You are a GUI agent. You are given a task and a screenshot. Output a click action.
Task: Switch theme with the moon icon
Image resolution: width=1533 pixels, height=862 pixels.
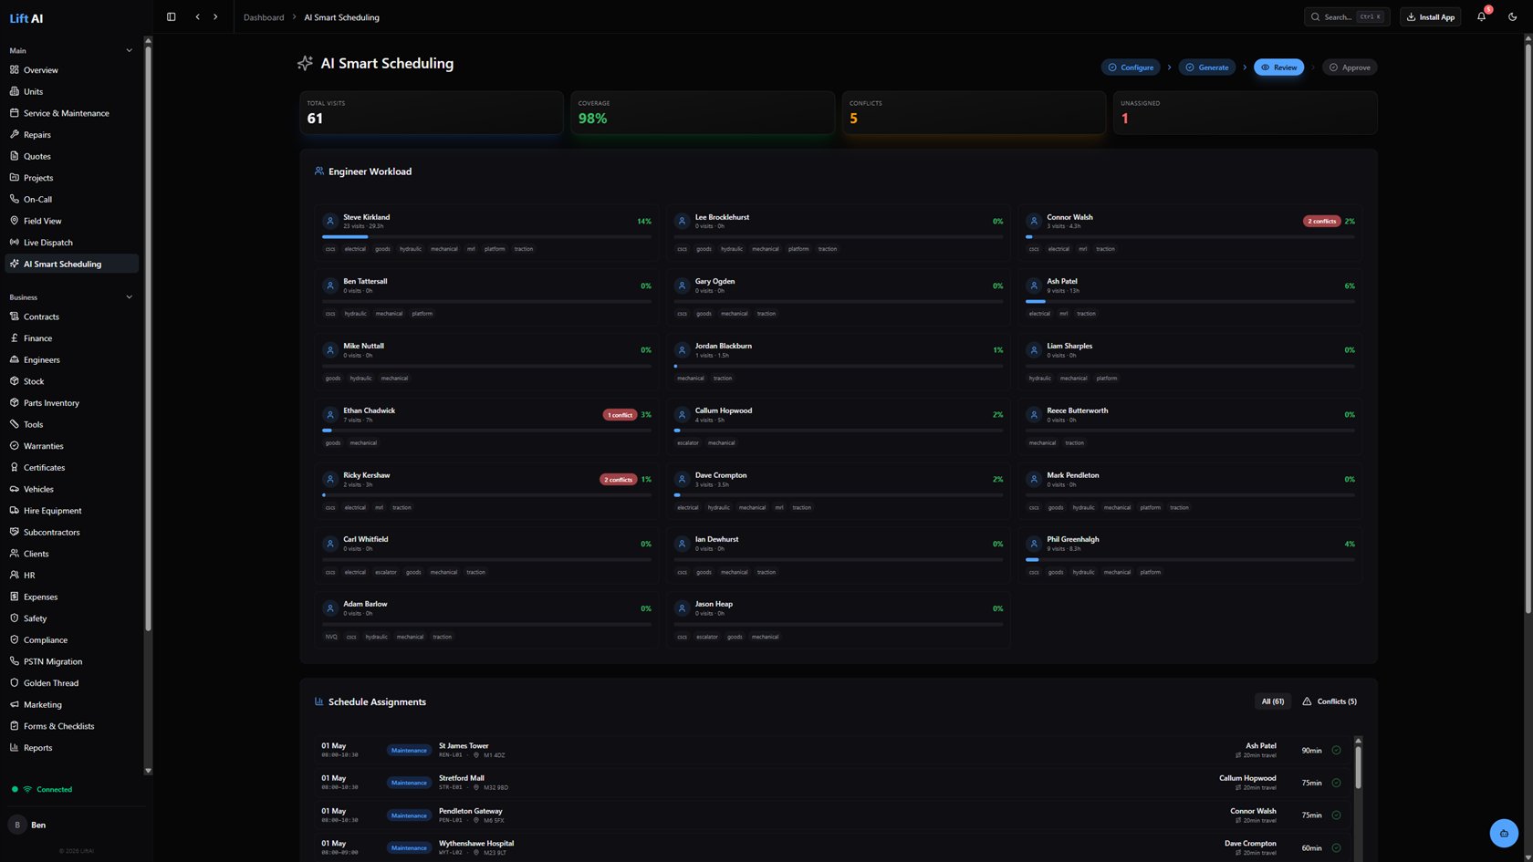click(x=1512, y=16)
